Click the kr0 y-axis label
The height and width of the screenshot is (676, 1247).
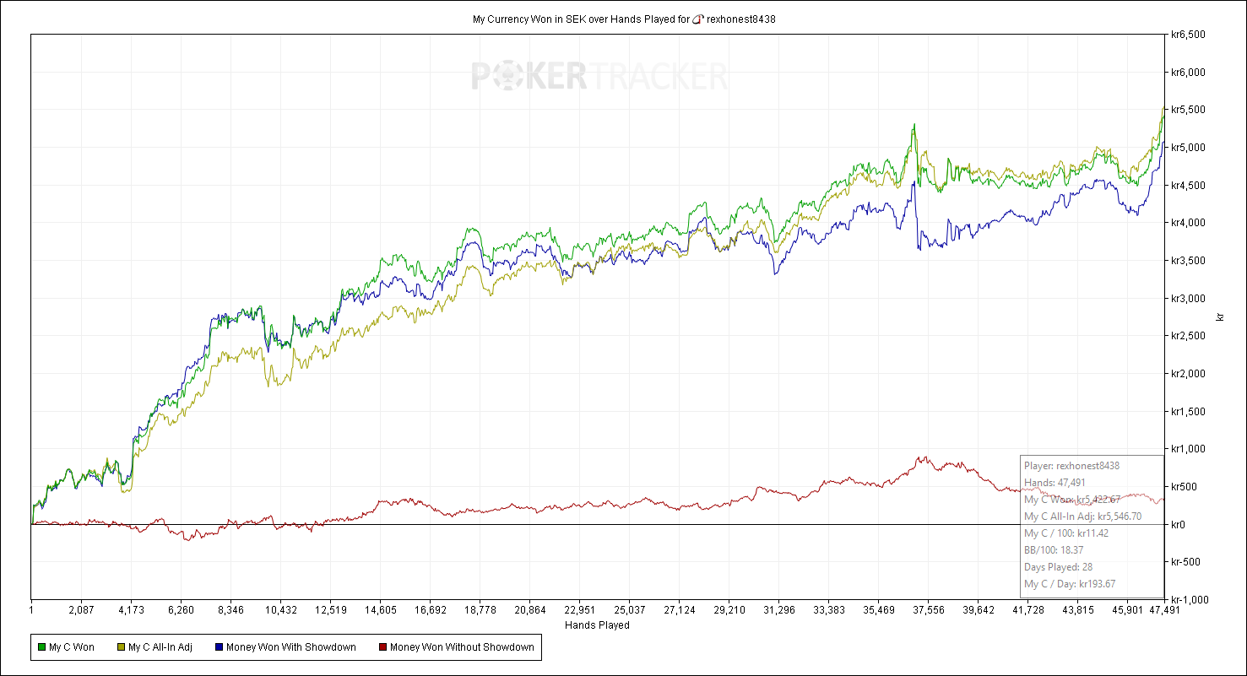coord(1177,525)
